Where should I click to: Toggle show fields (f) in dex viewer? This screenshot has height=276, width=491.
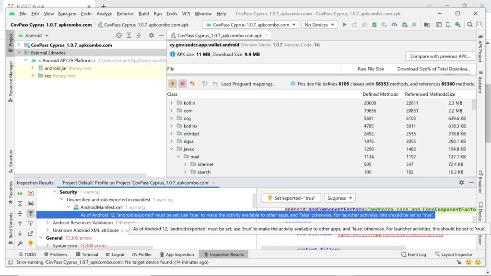tap(173, 84)
